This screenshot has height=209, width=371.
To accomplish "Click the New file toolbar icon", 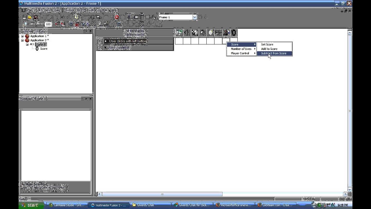I will click(24, 17).
